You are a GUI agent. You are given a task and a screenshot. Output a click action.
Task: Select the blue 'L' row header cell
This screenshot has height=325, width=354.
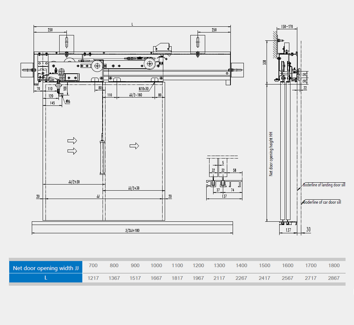[x=46, y=278]
